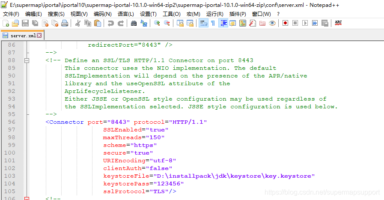Open the 编码(N) menu
384x200 pixels.
102,14
